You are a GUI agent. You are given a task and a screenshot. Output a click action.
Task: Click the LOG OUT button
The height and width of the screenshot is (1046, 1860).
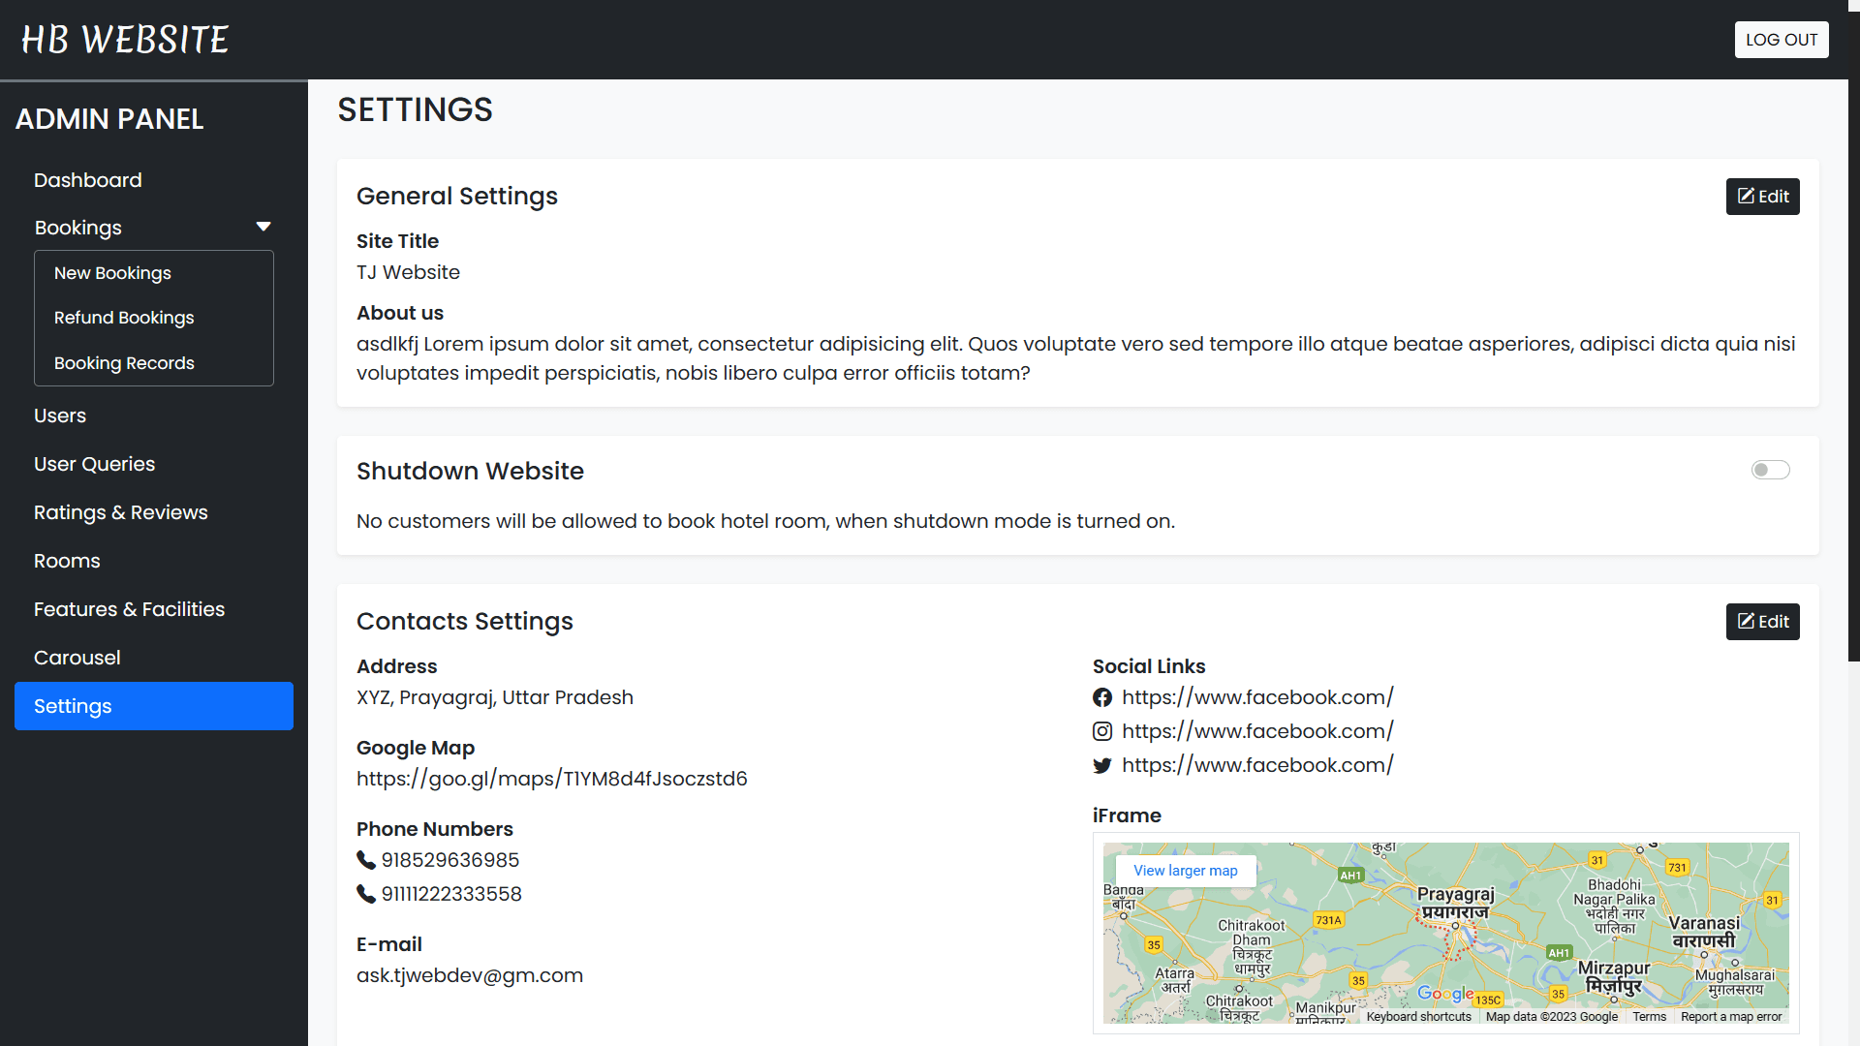[x=1781, y=40]
